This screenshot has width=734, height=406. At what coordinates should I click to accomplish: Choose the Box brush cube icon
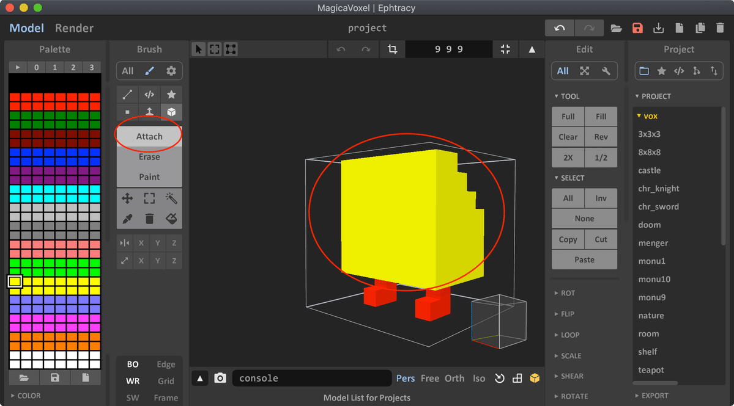(171, 112)
